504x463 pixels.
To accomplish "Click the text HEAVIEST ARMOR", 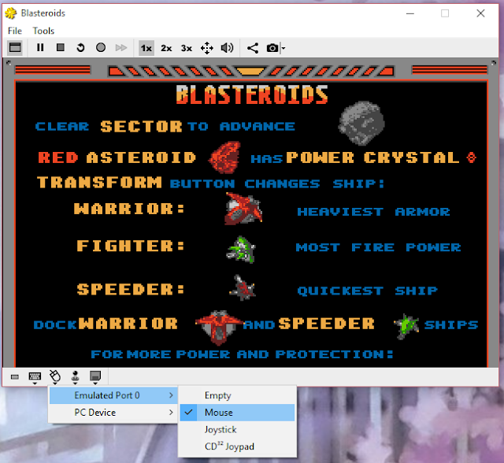I will [x=373, y=212].
